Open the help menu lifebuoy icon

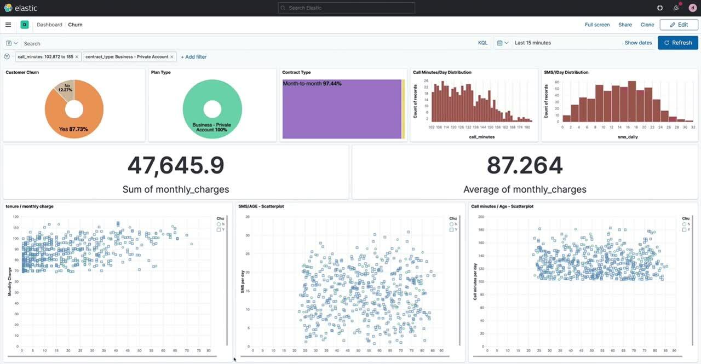(x=660, y=8)
